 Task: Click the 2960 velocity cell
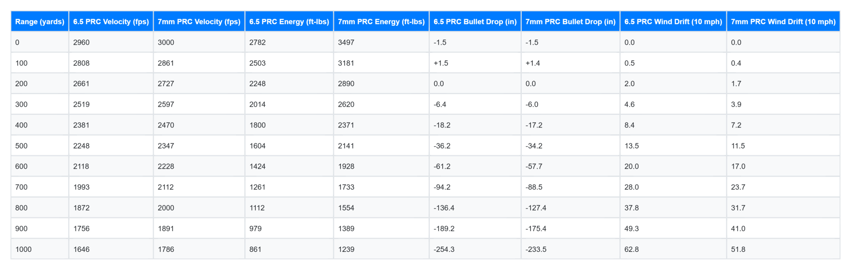(111, 42)
